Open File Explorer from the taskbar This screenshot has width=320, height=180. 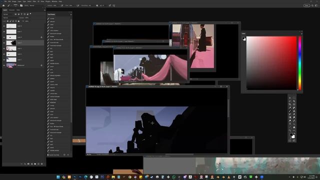click(x=113, y=177)
